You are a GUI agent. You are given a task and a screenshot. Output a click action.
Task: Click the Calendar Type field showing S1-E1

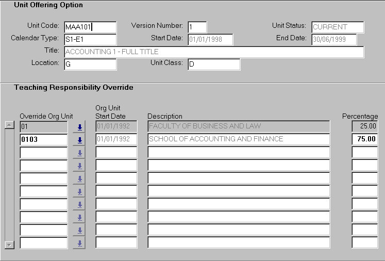click(x=90, y=39)
